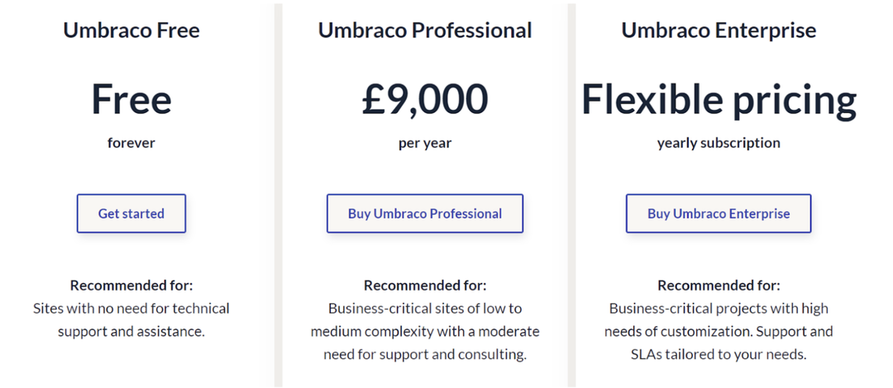Screen dimensions: 893x388
Task: Click the divider between Free and Professional columns
Action: click(278, 194)
